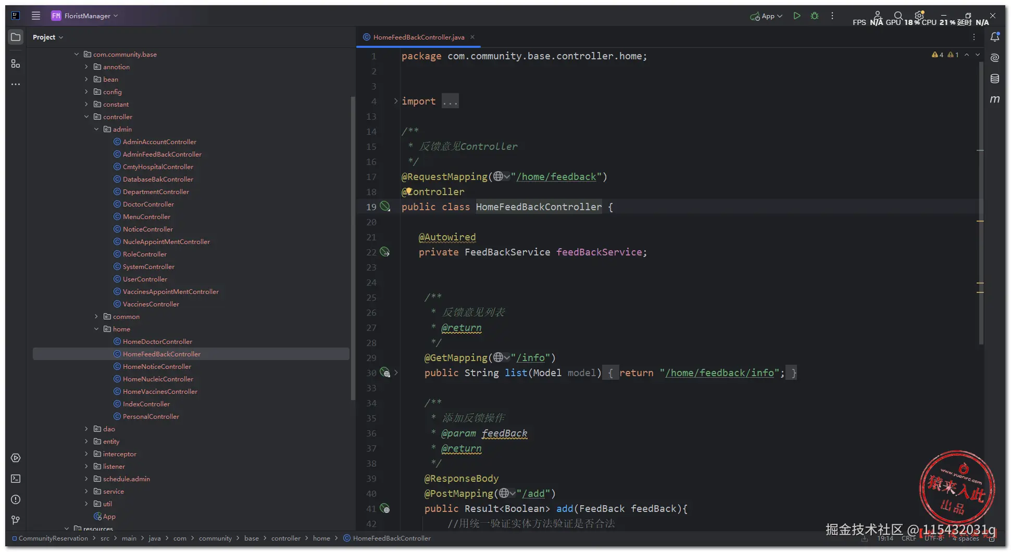Image resolution: width=1011 pixels, height=552 pixels.
Task: Open DoctorController class file
Action: pyautogui.click(x=148, y=204)
